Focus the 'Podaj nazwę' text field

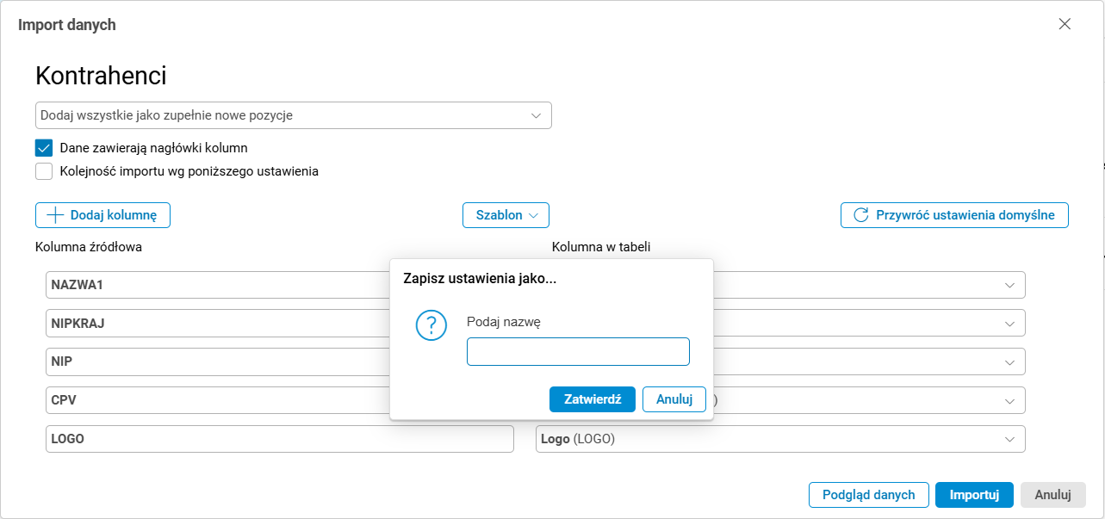click(x=578, y=352)
